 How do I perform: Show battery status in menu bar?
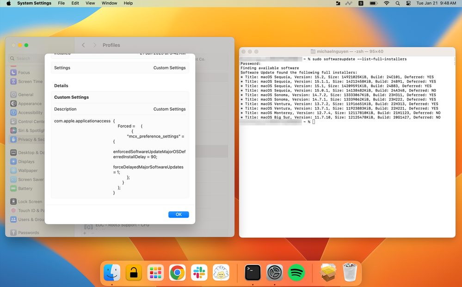[x=374, y=3]
